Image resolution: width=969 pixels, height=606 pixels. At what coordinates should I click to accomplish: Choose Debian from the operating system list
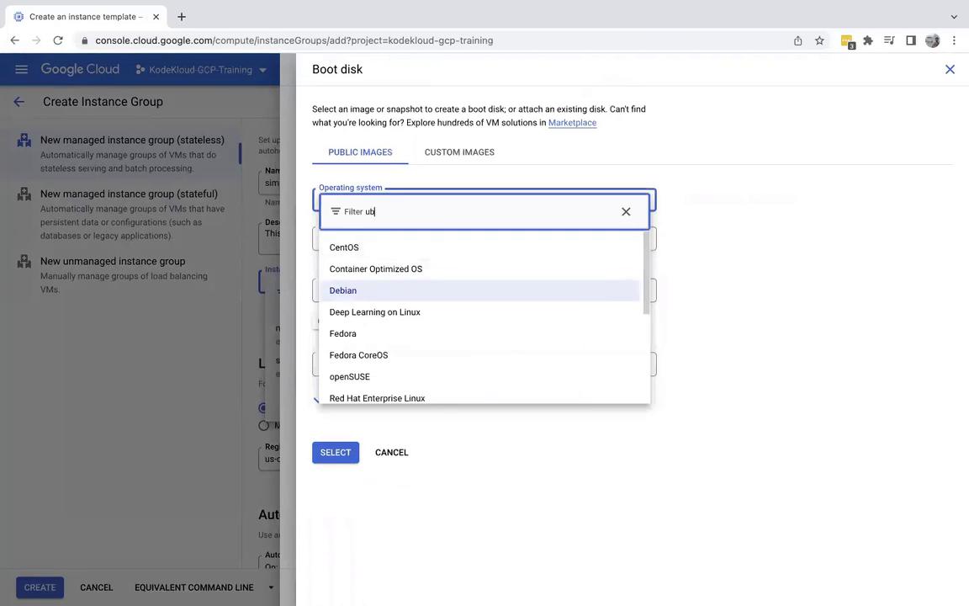343,290
